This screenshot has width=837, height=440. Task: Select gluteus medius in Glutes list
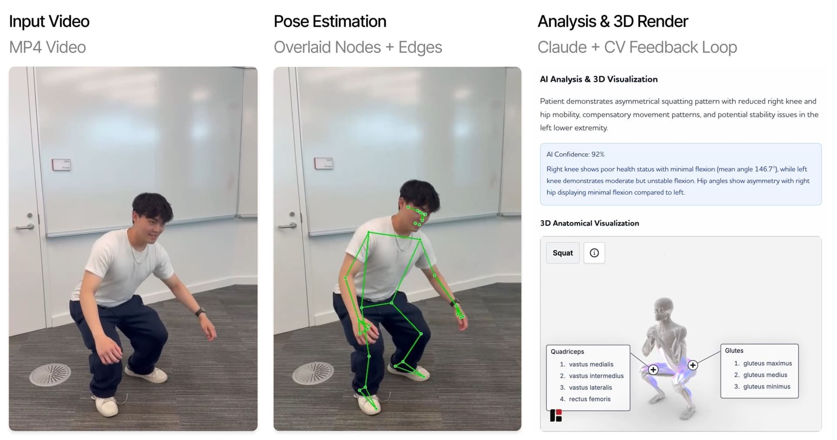point(765,375)
